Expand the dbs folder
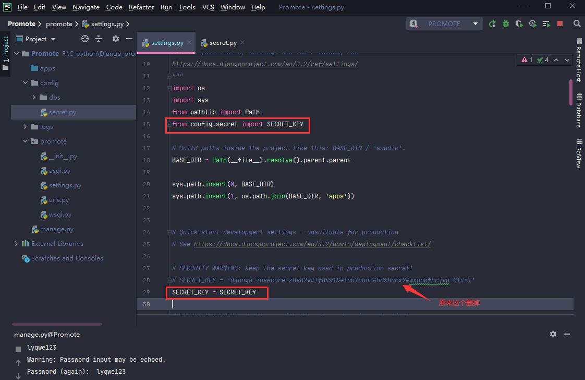Viewport: 585px width, 380px height. [34, 97]
